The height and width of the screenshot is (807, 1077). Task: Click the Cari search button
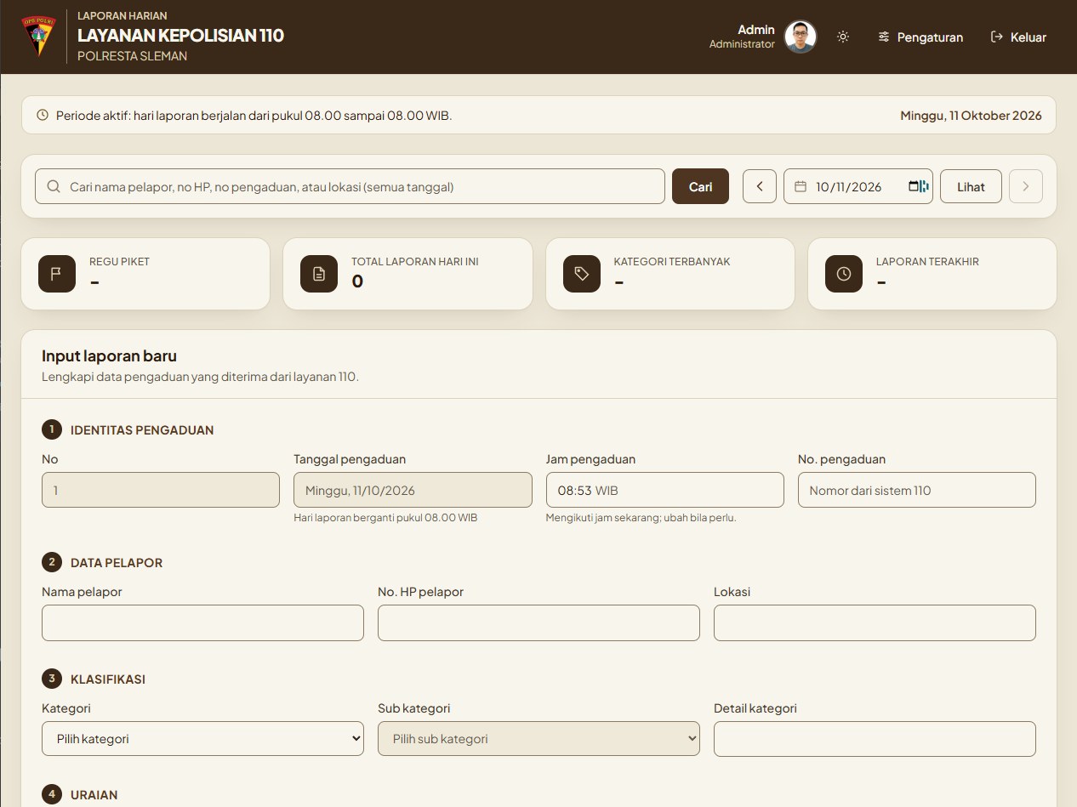[x=700, y=186]
